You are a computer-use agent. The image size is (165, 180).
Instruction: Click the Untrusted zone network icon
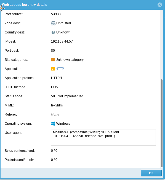tap(53, 23)
